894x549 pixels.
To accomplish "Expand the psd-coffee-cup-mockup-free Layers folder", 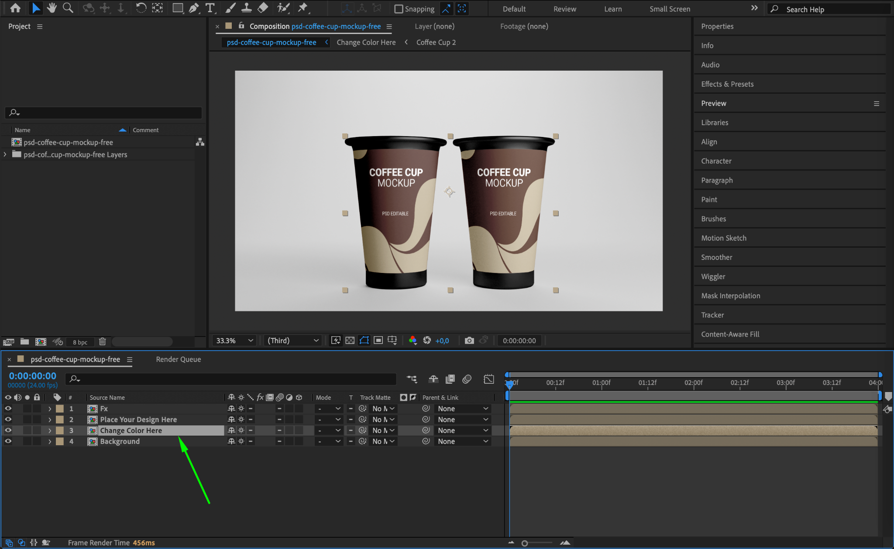I will pyautogui.click(x=5, y=154).
